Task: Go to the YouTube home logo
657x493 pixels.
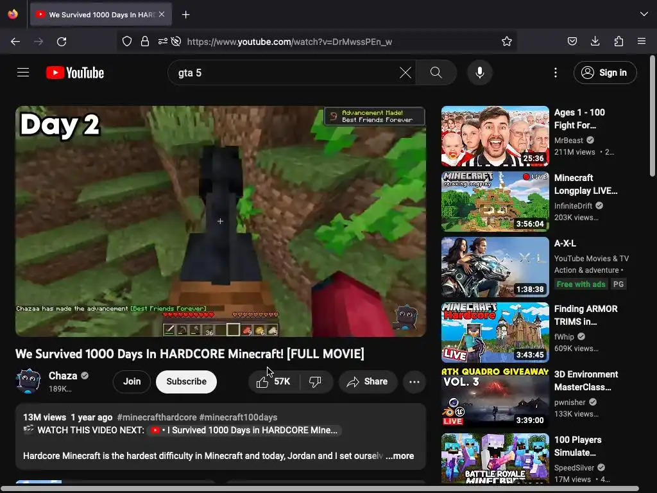Action: pyautogui.click(x=75, y=73)
